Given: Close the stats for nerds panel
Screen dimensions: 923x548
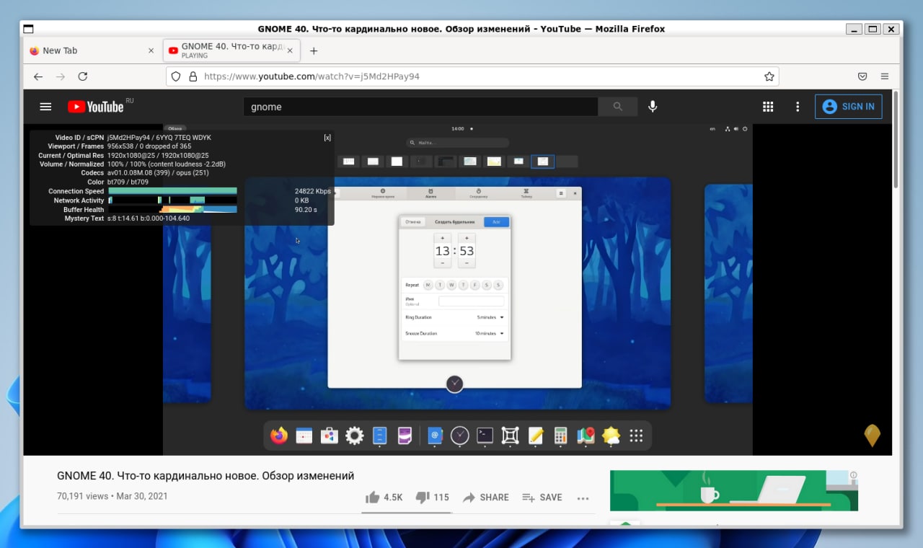Looking at the screenshot, I should click(327, 137).
